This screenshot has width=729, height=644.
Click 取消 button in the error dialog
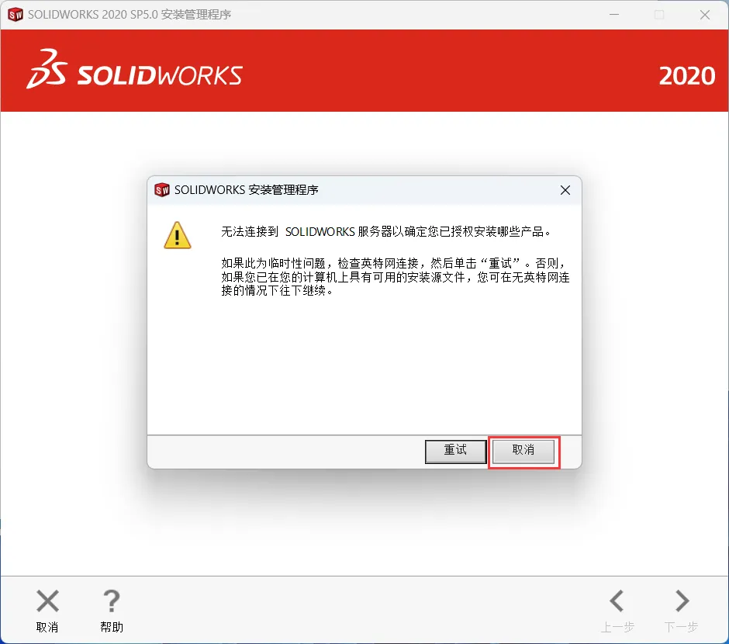click(523, 451)
